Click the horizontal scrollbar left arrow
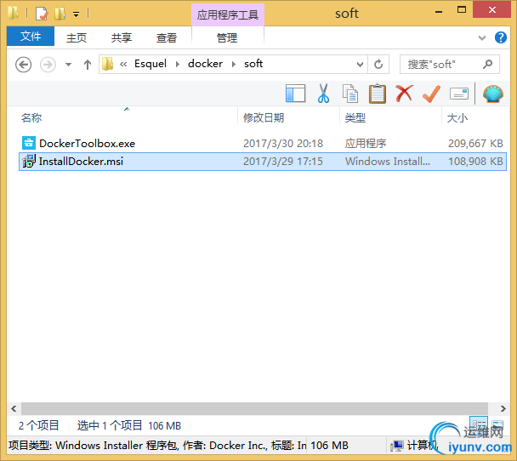The height and width of the screenshot is (461, 517). pyautogui.click(x=14, y=408)
